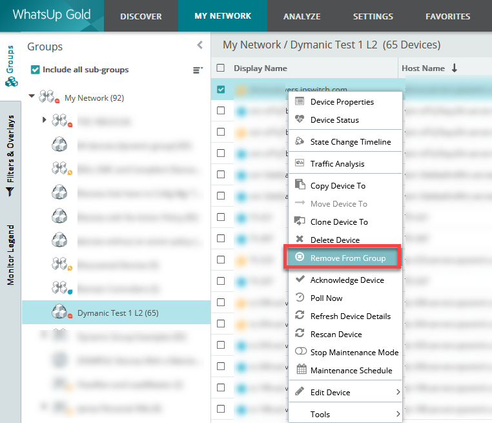The width and height of the screenshot is (492, 423).
Task: Click breadcrumb My Network / Dymanic Test 1 L2
Action: 300,45
